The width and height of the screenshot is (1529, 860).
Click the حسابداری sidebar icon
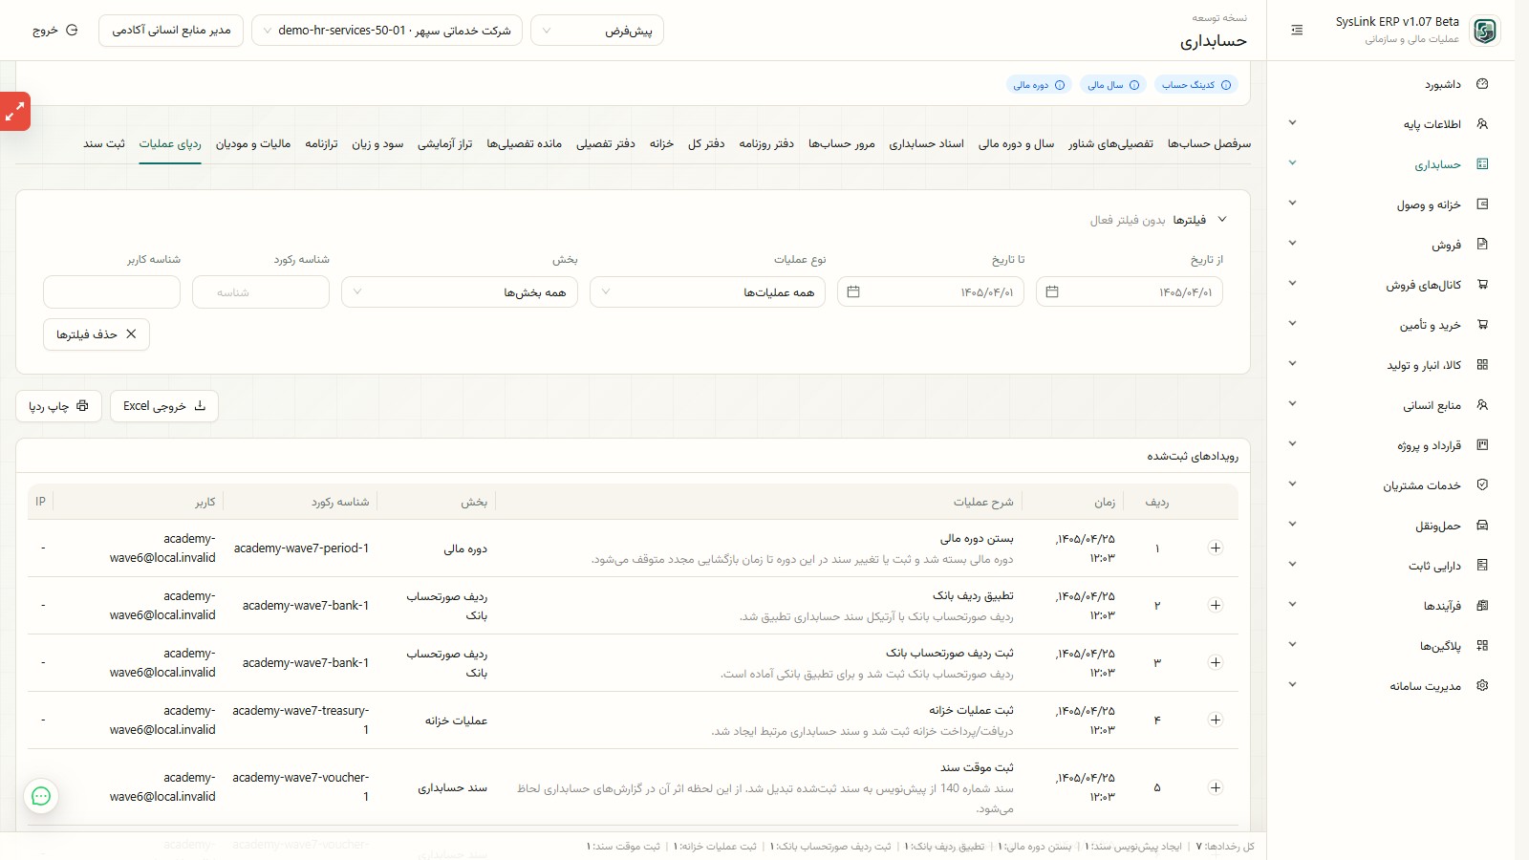tap(1482, 164)
